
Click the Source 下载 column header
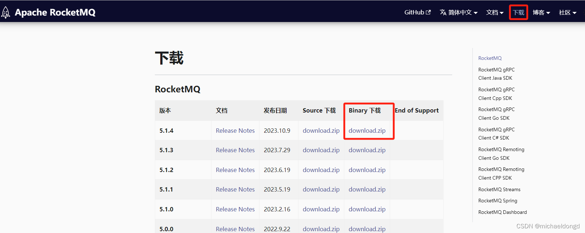click(x=319, y=110)
